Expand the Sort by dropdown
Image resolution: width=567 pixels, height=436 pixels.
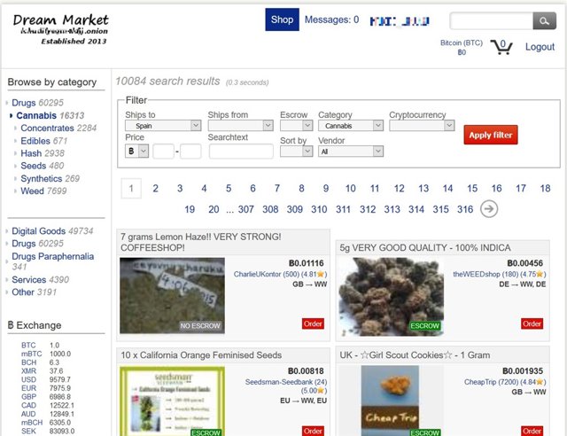tap(295, 152)
